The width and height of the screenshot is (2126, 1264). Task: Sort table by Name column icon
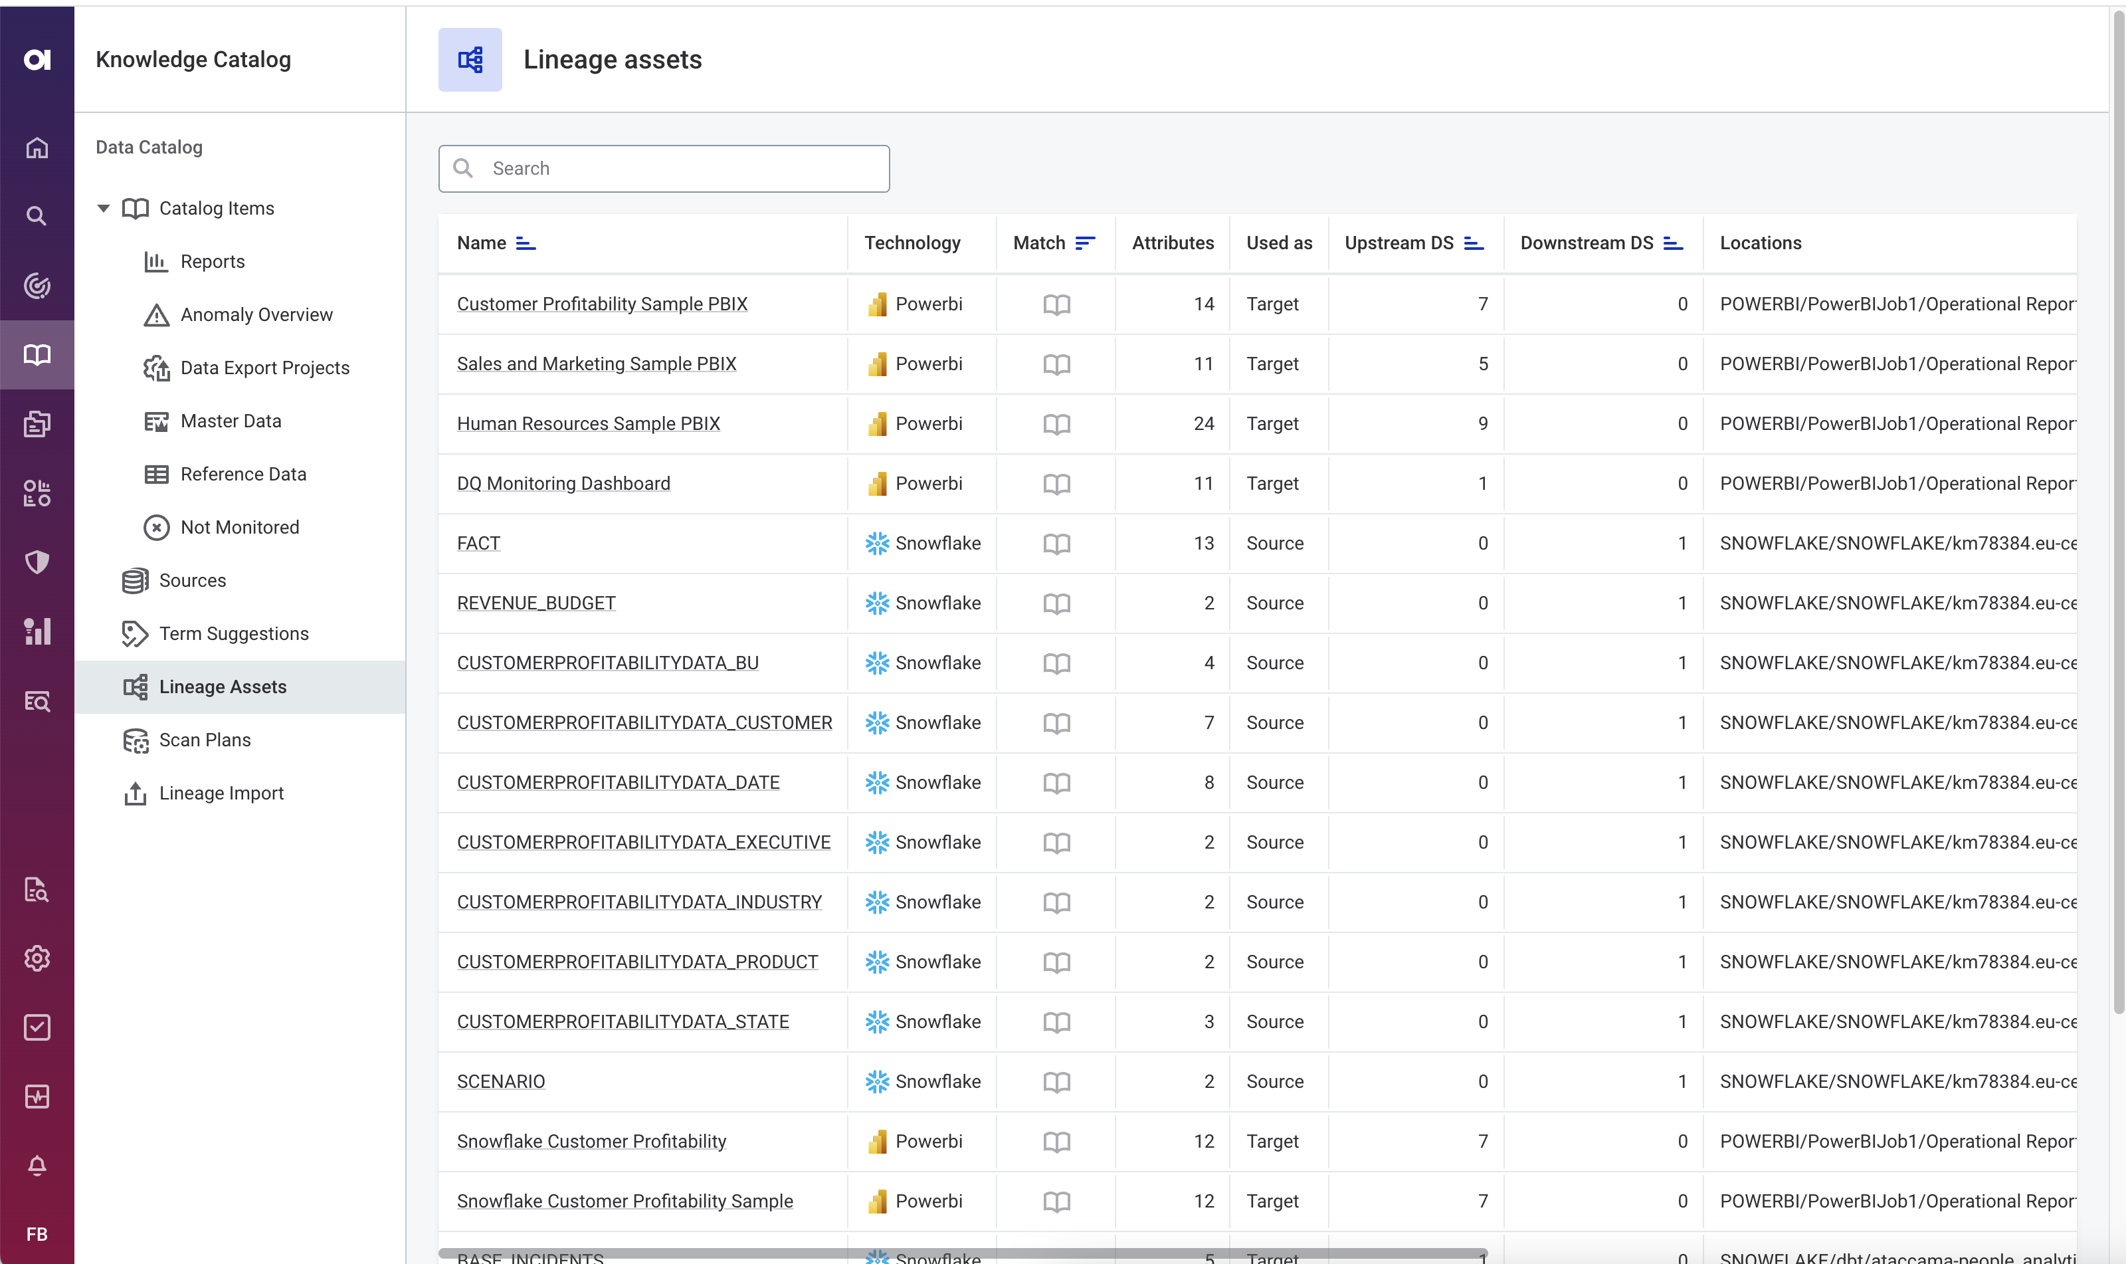tap(526, 244)
